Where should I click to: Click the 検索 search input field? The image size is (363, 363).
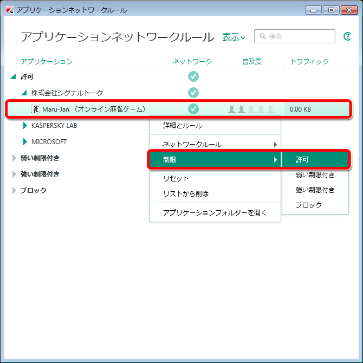[x=295, y=36]
